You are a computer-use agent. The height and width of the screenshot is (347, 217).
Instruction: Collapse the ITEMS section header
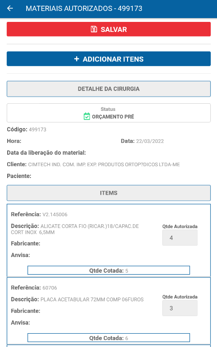108,193
